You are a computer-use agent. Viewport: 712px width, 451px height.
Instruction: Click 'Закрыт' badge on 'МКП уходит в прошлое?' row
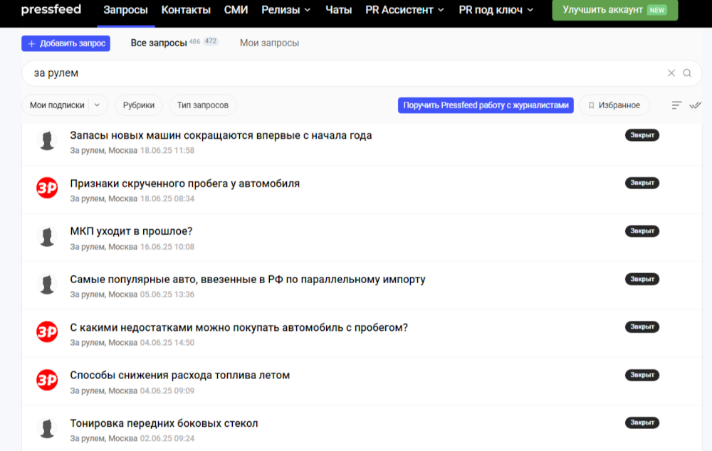642,231
